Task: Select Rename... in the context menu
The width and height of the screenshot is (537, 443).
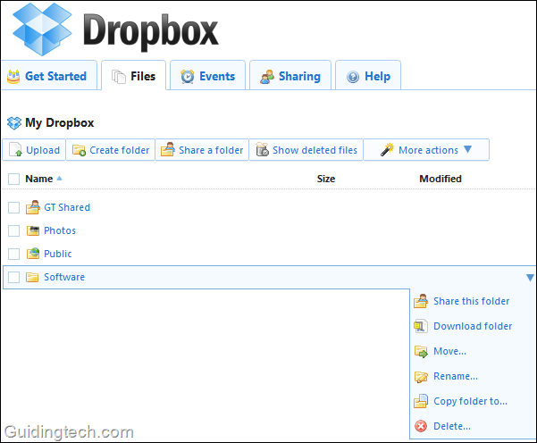Action: click(x=456, y=376)
